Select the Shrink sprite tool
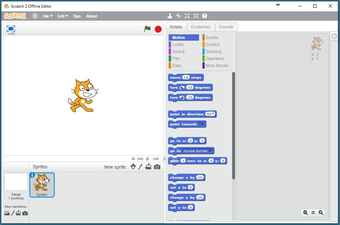This screenshot has height=225, width=340. click(196, 16)
